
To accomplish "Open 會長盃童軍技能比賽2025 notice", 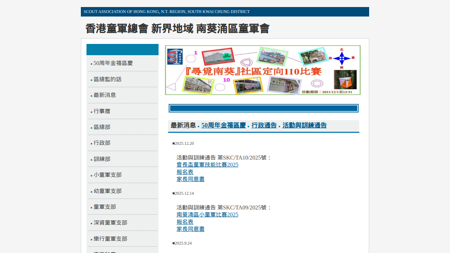I will click(x=207, y=165).
